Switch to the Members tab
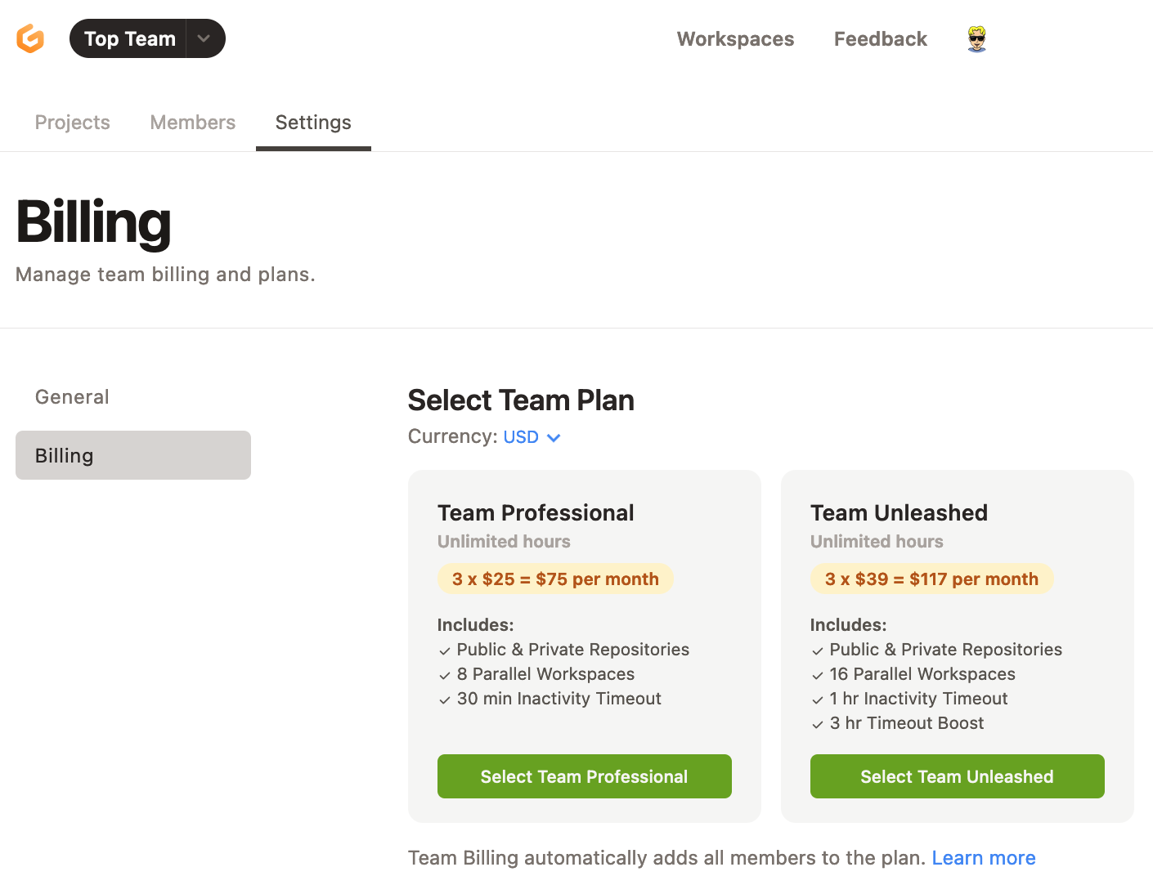 [x=192, y=122]
